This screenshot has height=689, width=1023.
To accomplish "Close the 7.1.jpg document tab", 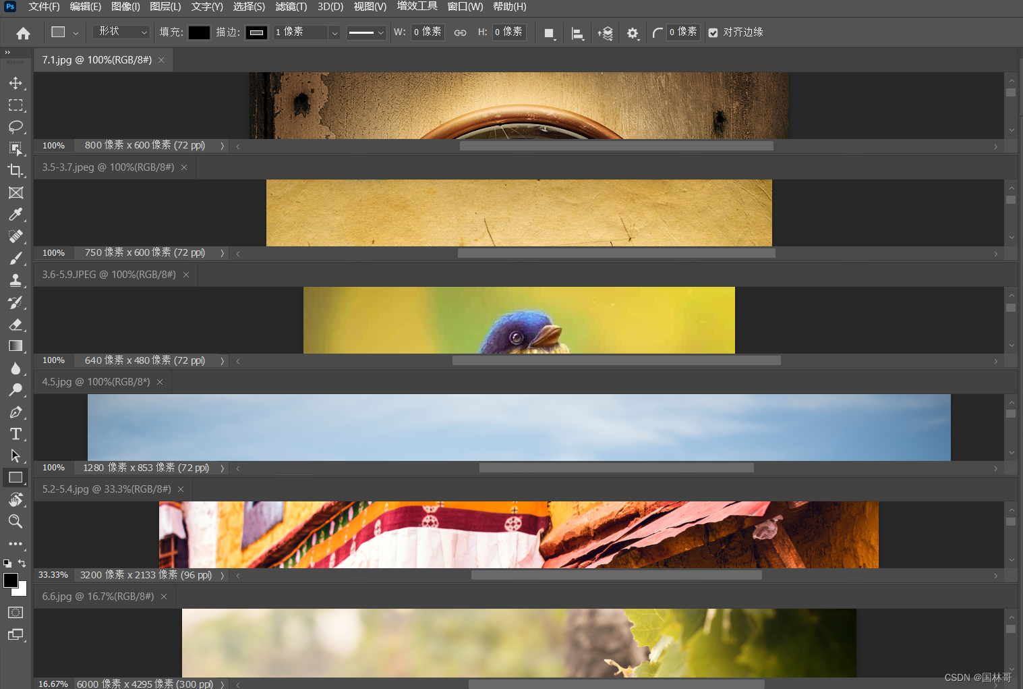I will [161, 60].
